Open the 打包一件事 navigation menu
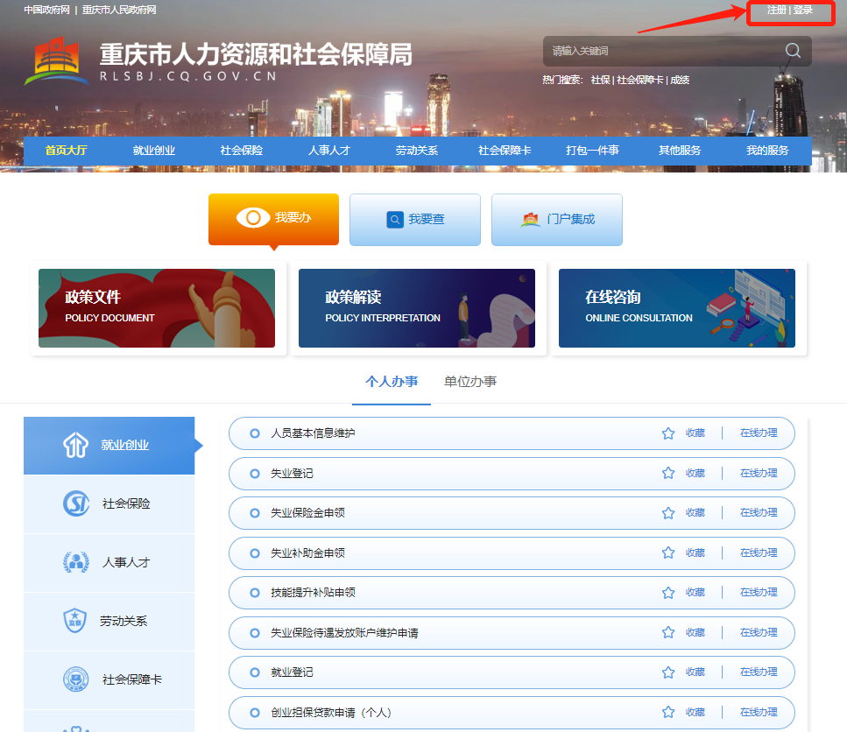The height and width of the screenshot is (732, 847). tap(592, 151)
